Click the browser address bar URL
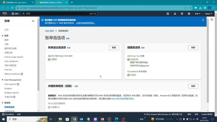 (58, 8)
